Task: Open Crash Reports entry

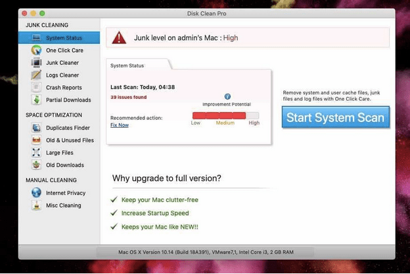Action: pyautogui.click(x=64, y=88)
